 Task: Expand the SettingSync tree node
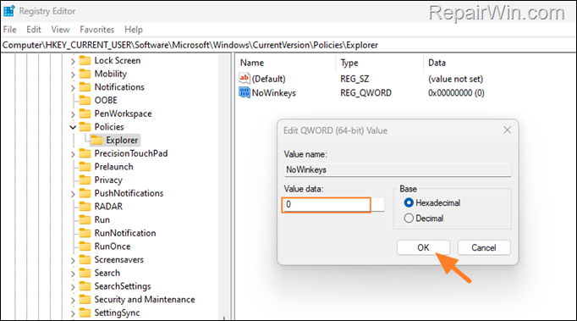point(73,313)
